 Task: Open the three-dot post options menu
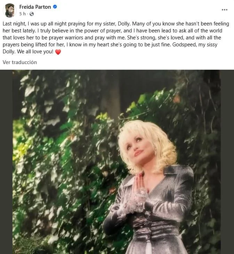click(x=225, y=10)
